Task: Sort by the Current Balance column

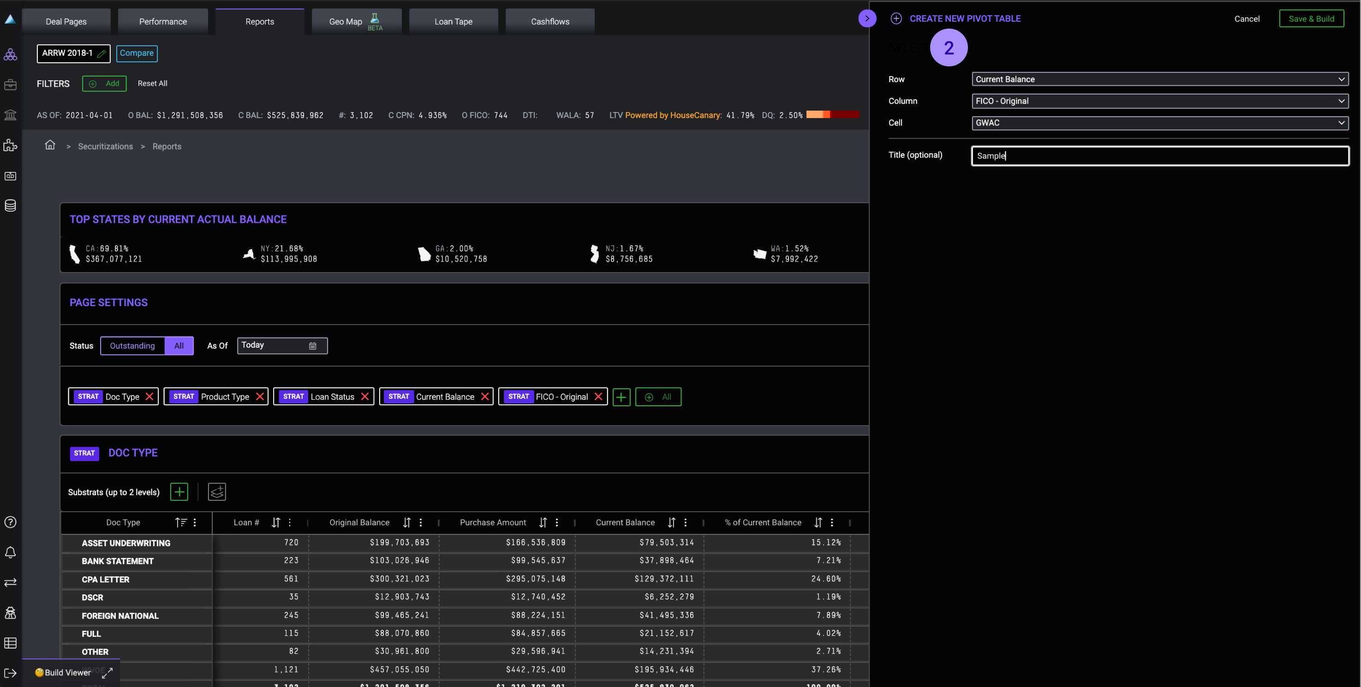Action: (x=671, y=522)
